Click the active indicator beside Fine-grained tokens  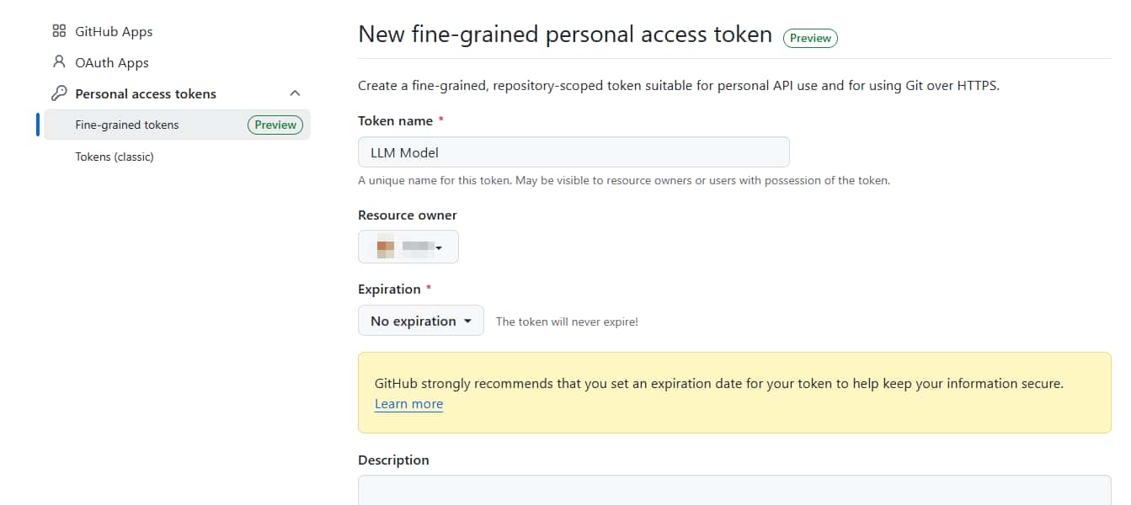[x=36, y=124]
